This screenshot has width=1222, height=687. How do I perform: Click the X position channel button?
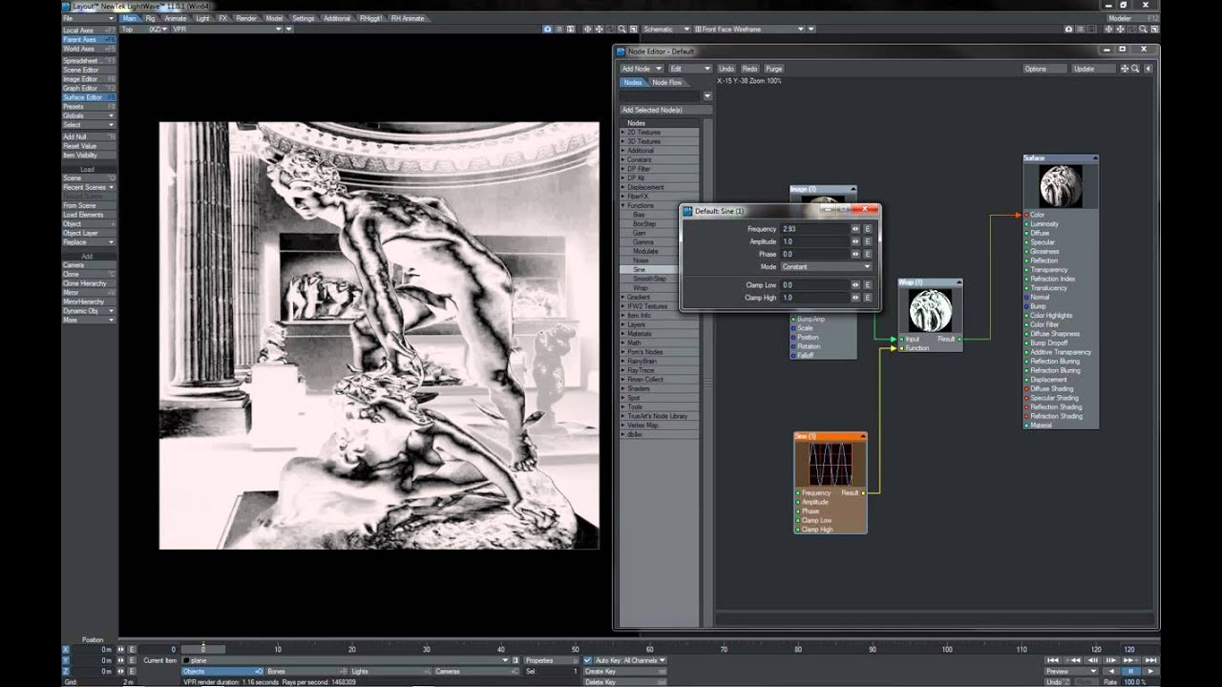[x=66, y=650]
